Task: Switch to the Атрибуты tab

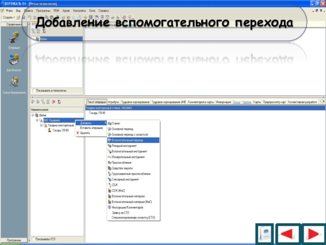Action: [114, 102]
